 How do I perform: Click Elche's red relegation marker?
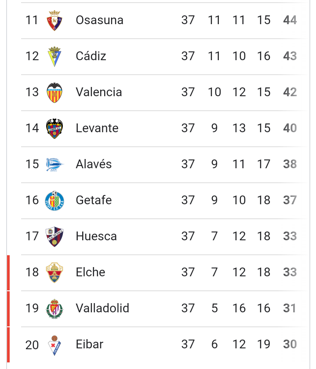coord(8,273)
